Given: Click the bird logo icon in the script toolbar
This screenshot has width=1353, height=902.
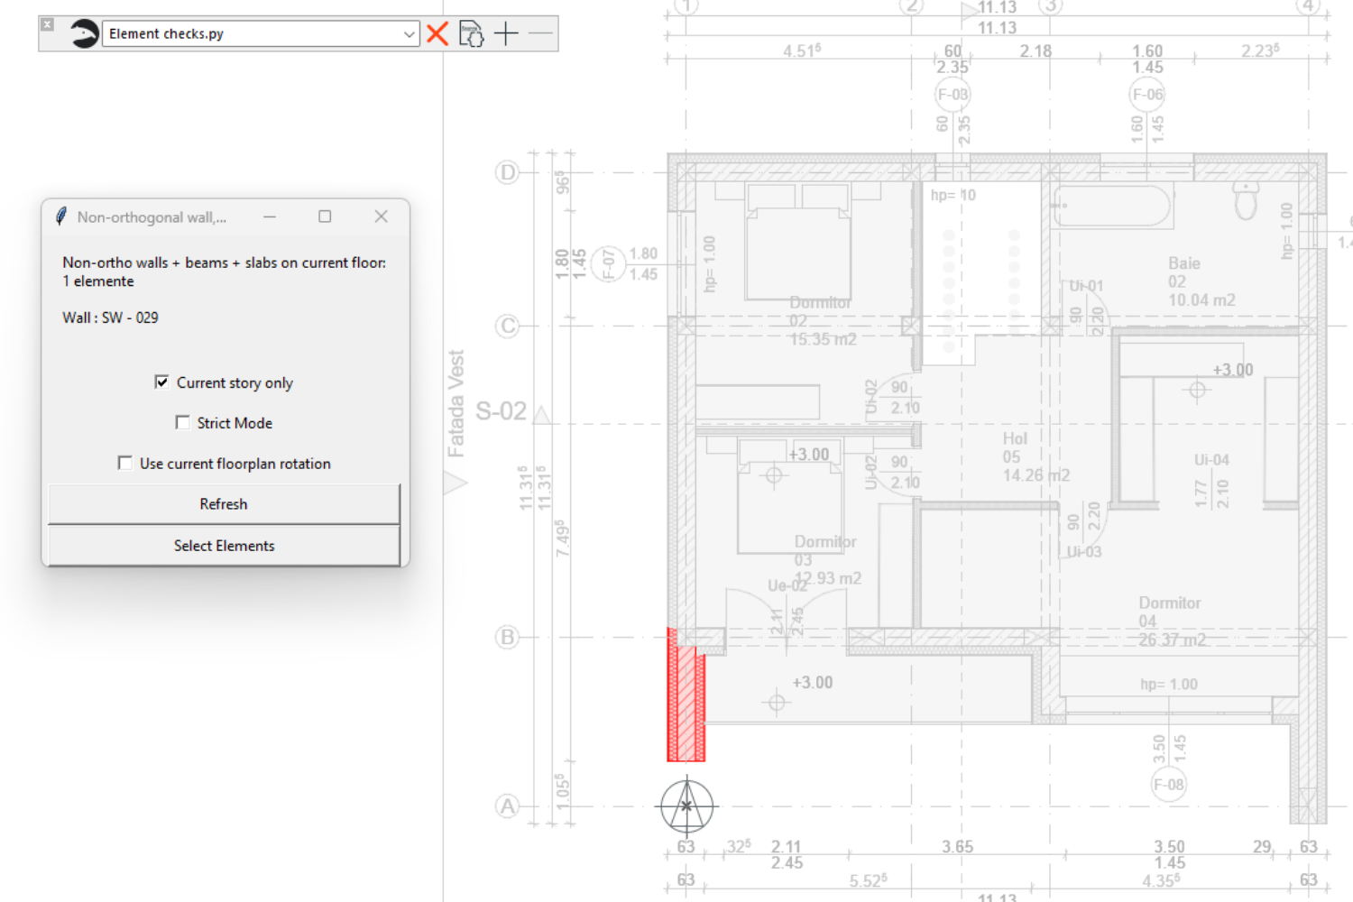Looking at the screenshot, I should (85, 34).
